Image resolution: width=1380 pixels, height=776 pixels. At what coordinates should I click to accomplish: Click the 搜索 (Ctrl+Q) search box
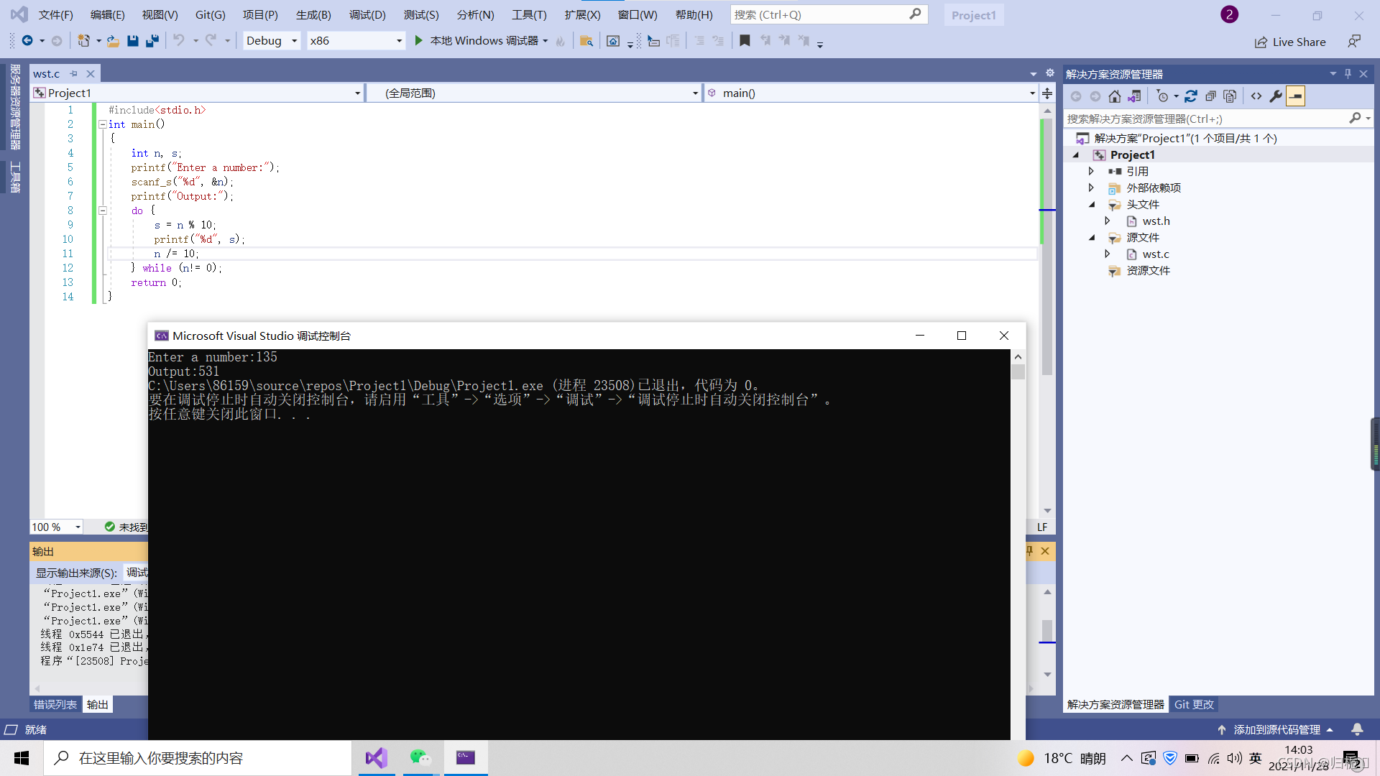pos(829,14)
